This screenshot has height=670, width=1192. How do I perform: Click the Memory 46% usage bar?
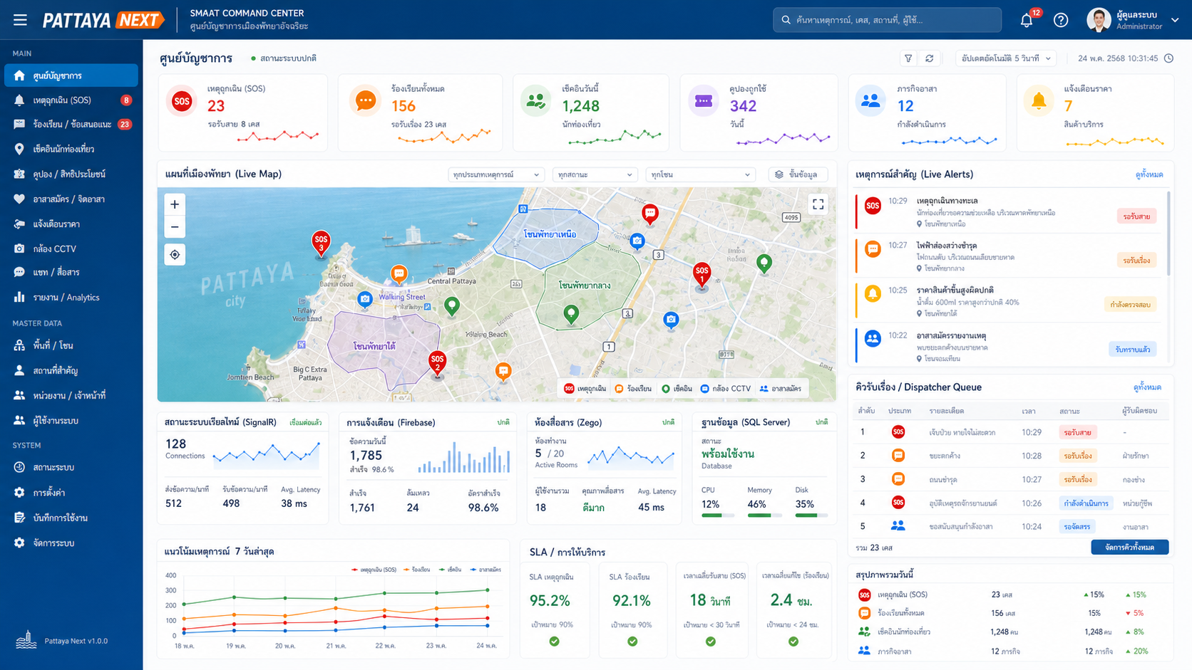pos(764,515)
